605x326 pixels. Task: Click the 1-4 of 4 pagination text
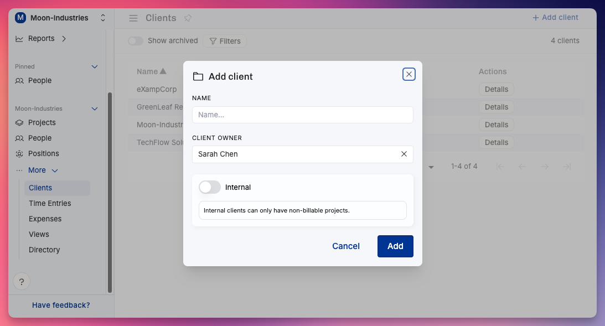pos(464,166)
